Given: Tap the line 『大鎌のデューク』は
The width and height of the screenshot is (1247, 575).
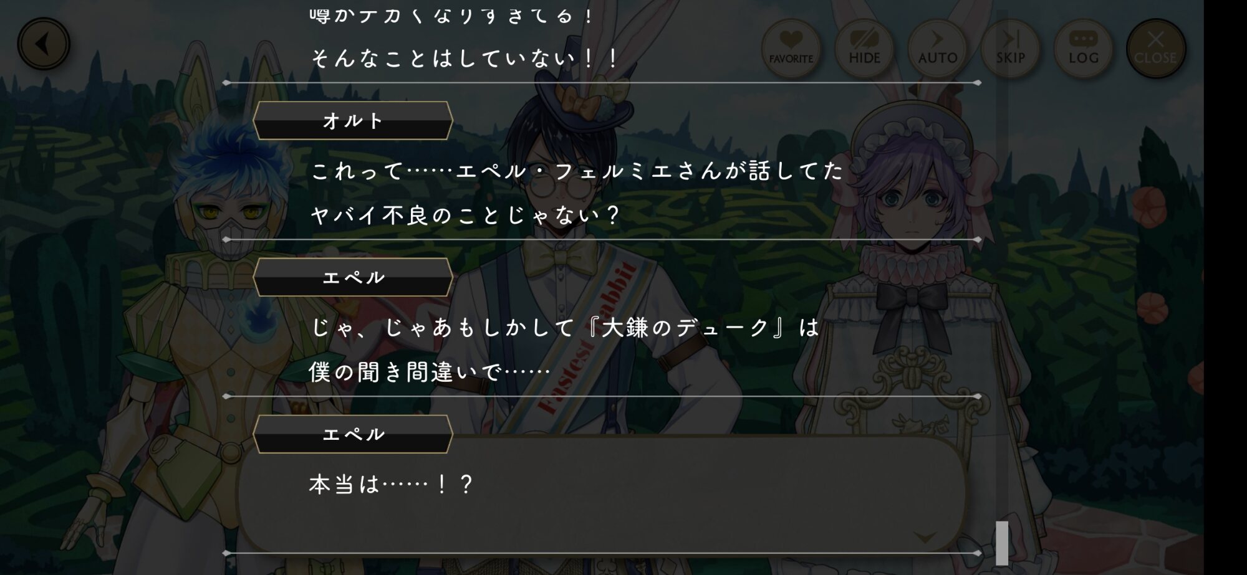Looking at the screenshot, I should [x=704, y=328].
